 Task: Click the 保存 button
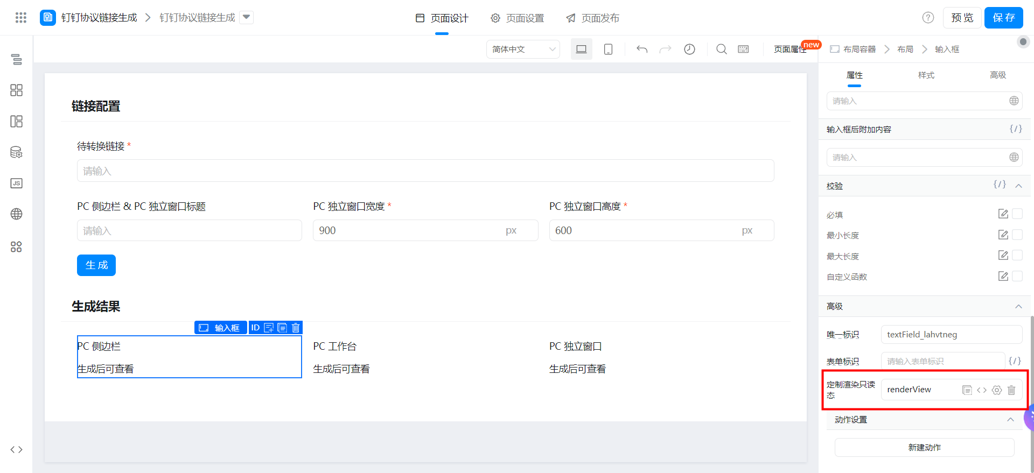click(1003, 18)
